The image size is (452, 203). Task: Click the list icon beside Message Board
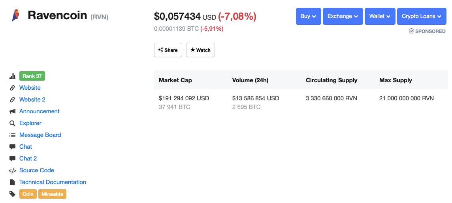click(x=12, y=135)
